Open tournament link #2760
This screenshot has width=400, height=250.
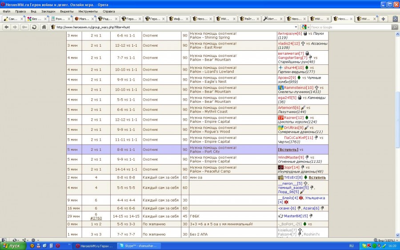coord(96,218)
